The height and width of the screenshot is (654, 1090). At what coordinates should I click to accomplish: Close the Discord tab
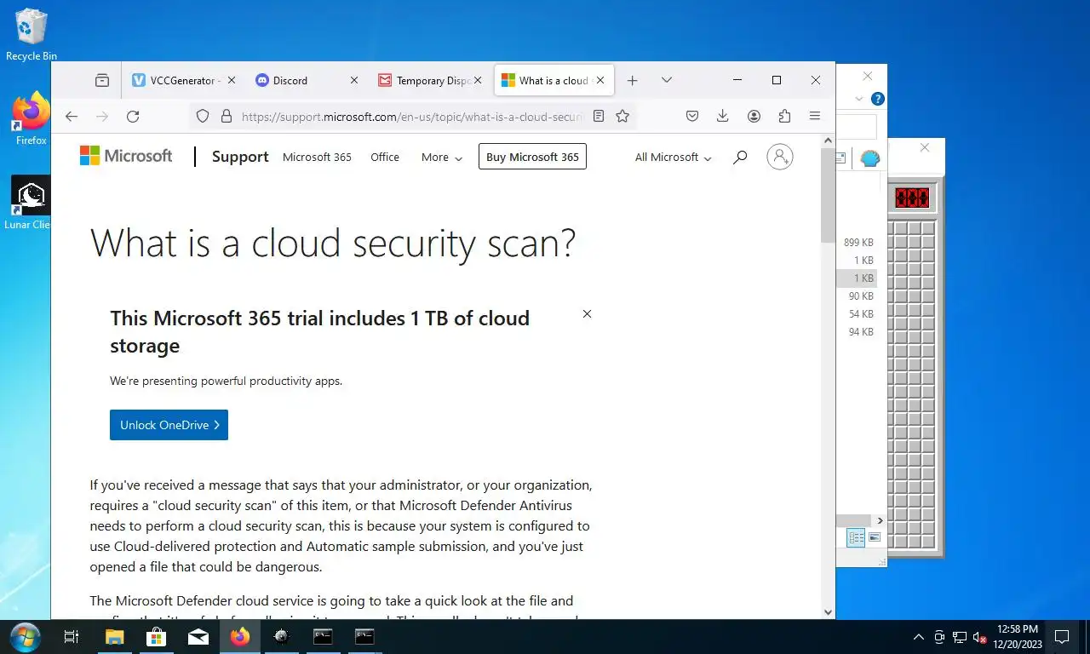click(354, 80)
